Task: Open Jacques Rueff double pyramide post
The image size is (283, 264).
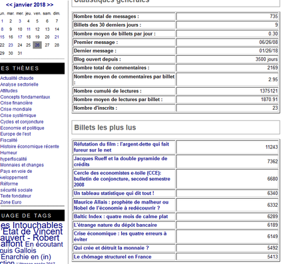Action: coord(121,162)
